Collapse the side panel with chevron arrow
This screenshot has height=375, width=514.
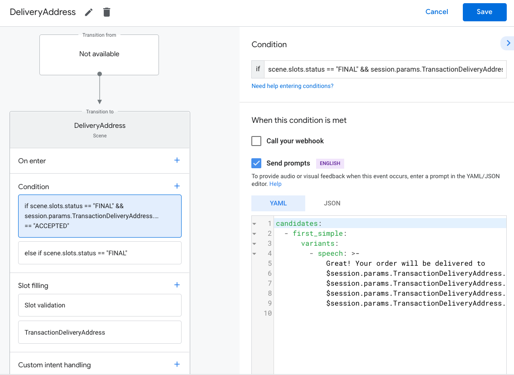click(508, 43)
